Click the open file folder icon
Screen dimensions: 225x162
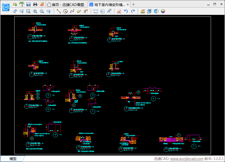[15, 4]
